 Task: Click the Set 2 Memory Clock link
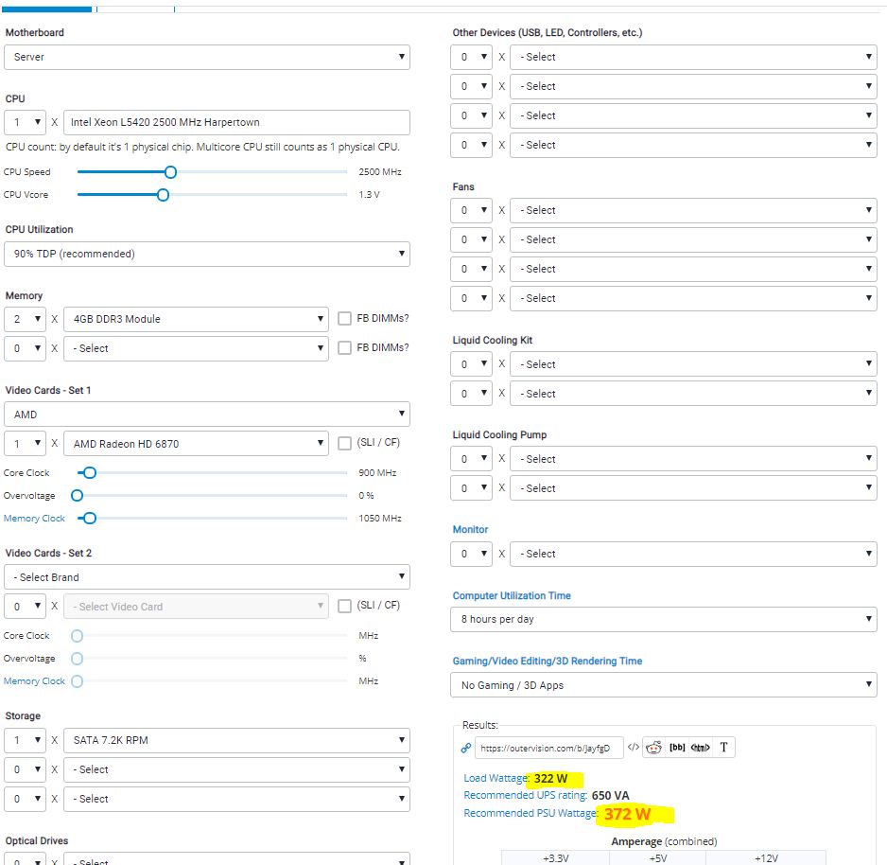point(34,681)
